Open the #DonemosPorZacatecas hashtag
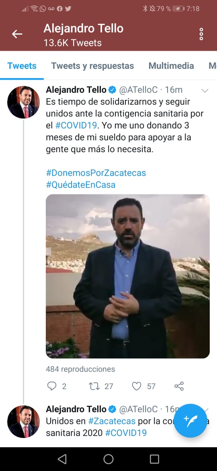This screenshot has height=471, width=217. tap(96, 173)
